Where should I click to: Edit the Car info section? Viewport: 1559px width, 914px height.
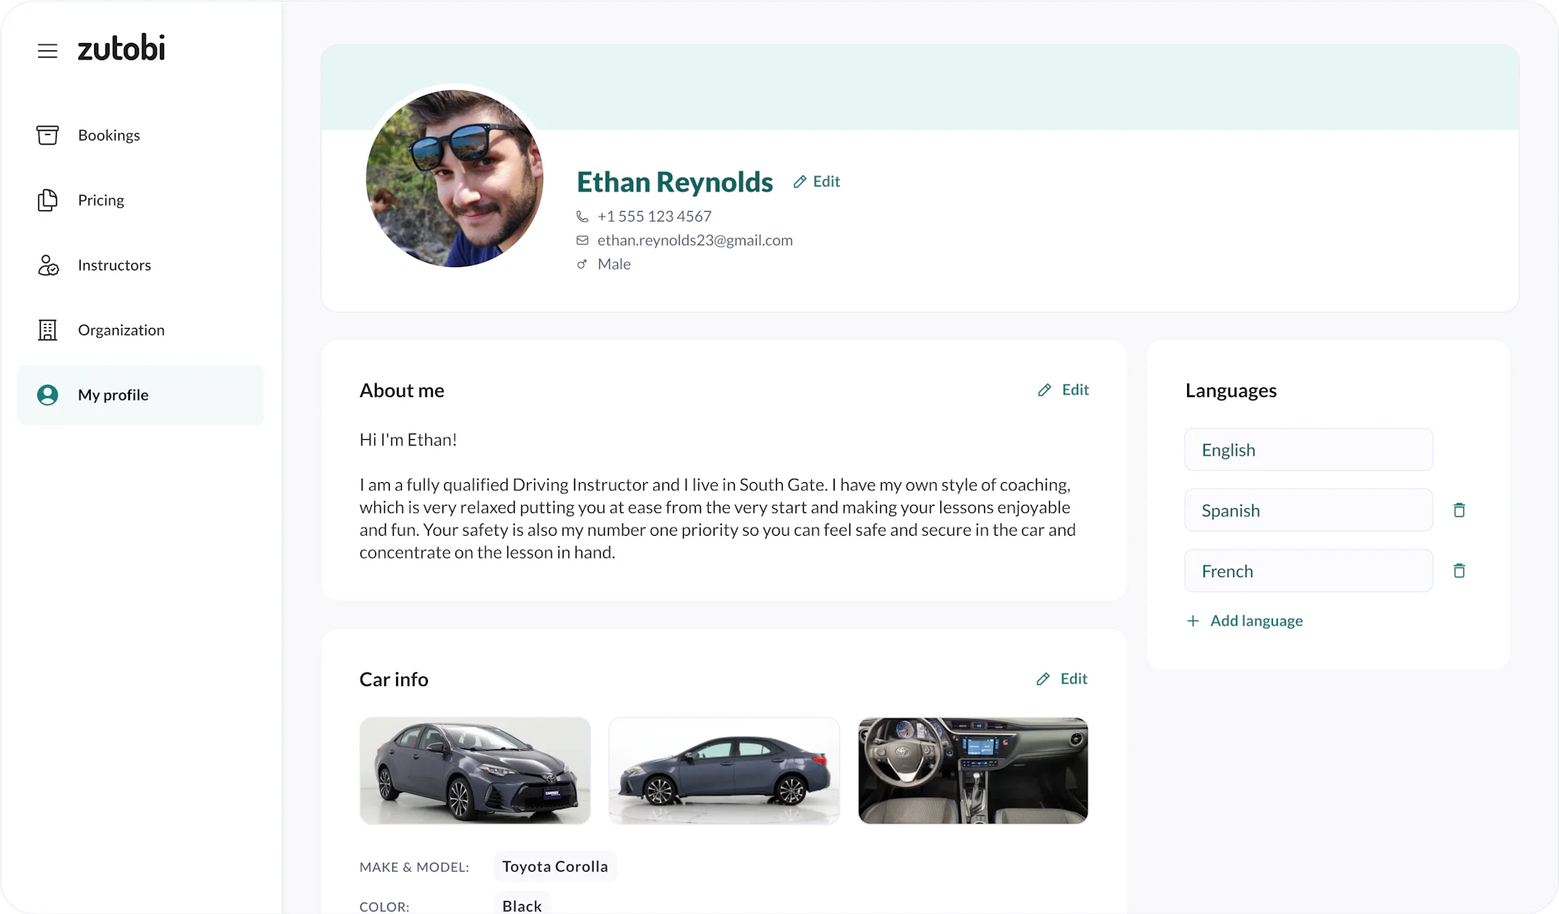[x=1062, y=679]
